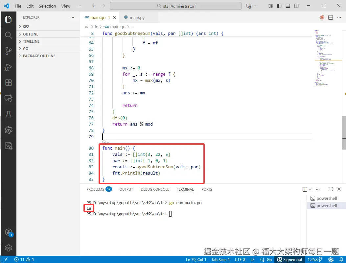Open the Search view in activity bar
The width and height of the screenshot is (346, 263).
coord(9,35)
